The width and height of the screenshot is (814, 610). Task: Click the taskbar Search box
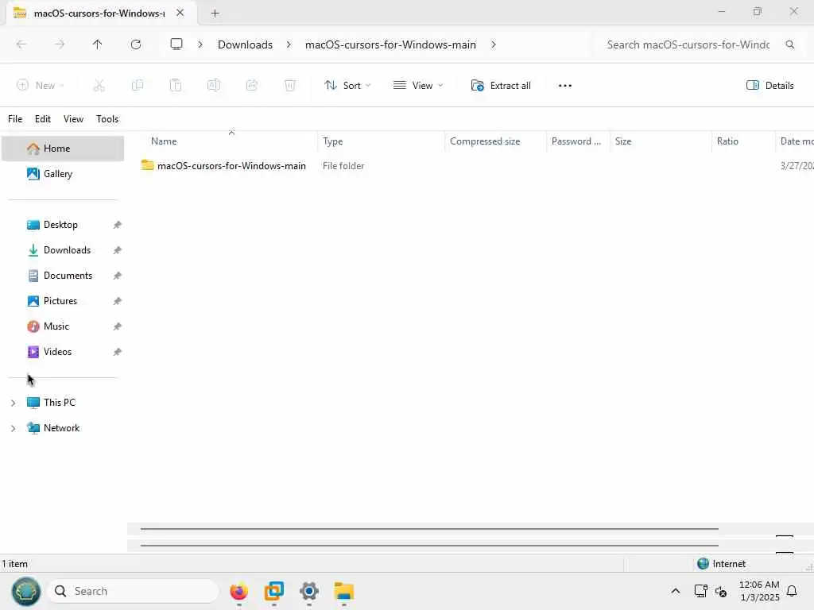pyautogui.click(x=133, y=591)
